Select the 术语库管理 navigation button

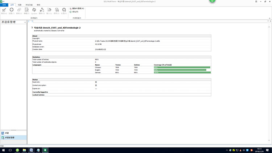pos(13,137)
